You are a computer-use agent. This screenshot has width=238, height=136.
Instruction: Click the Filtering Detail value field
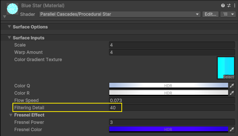click(172, 108)
